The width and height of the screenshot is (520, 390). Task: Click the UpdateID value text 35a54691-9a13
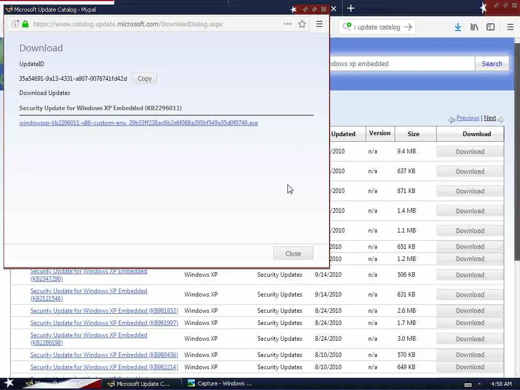tap(73, 79)
